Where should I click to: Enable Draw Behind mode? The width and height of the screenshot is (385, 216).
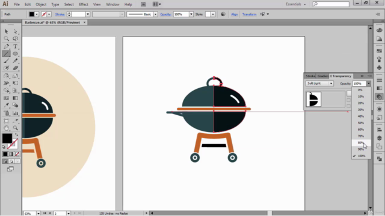11,161
